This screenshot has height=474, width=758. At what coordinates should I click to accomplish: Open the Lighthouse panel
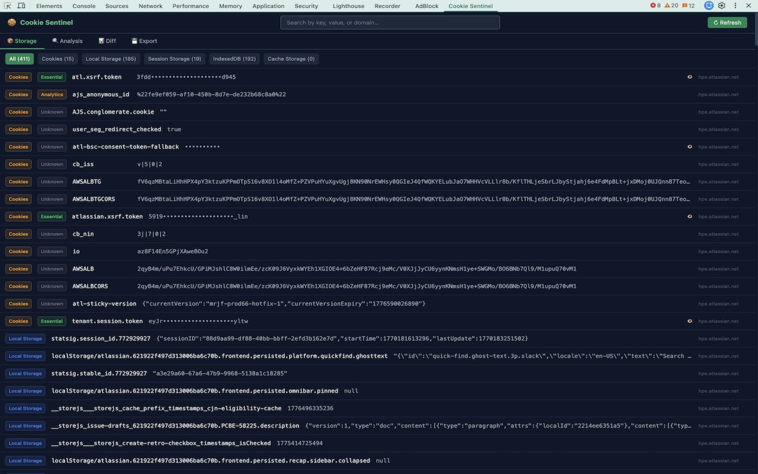[348, 6]
